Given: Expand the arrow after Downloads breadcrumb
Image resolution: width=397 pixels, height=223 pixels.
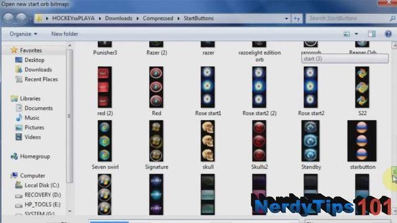Looking at the screenshot, I should (138, 19).
